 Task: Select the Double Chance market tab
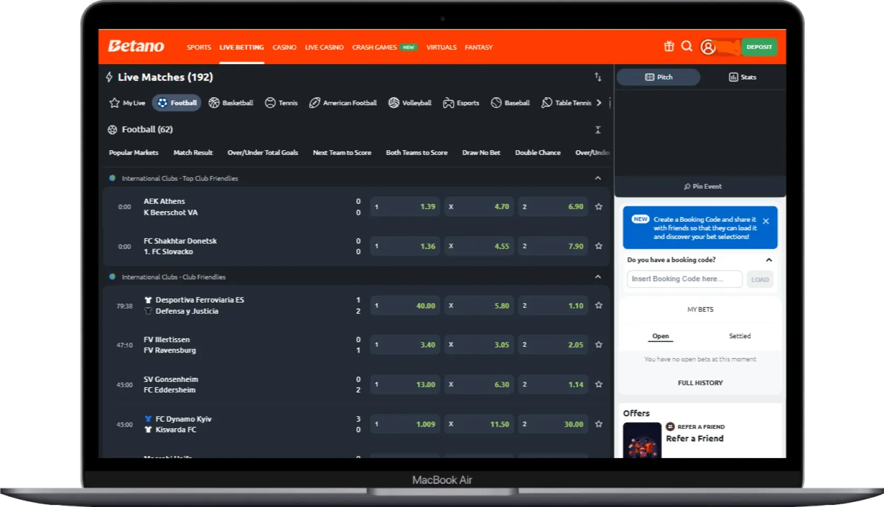tap(538, 153)
